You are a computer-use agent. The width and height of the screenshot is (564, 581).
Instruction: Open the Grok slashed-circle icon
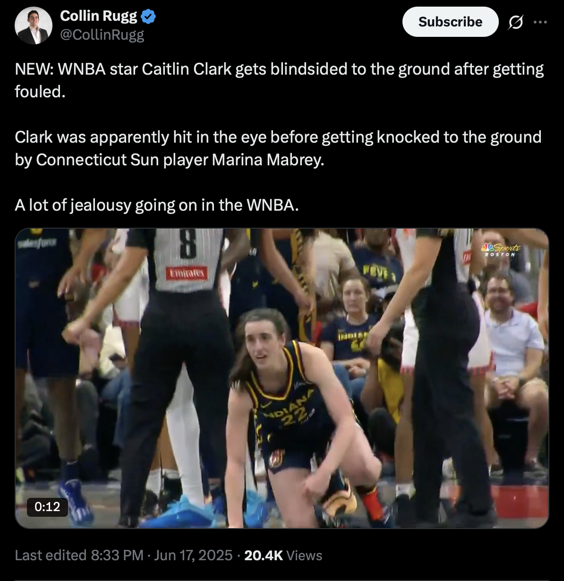point(515,22)
